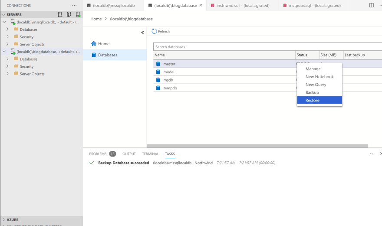382x226 pixels.
Task: Click the Databases cylinder icon in navigation
Action: point(94,55)
